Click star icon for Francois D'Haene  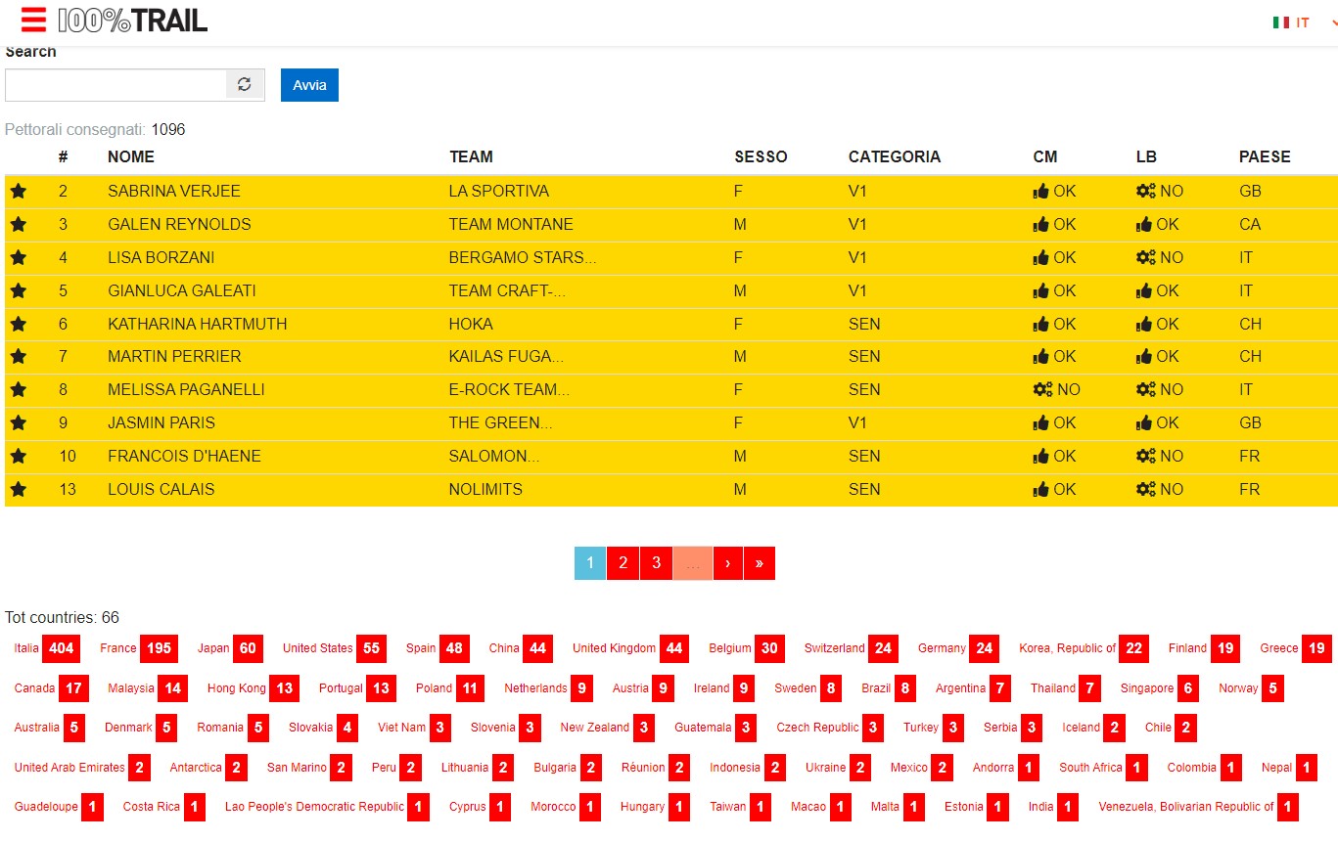[x=18, y=456]
